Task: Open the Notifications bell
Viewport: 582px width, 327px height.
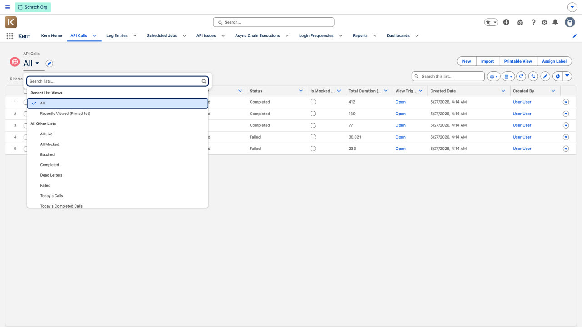Action: click(555, 22)
